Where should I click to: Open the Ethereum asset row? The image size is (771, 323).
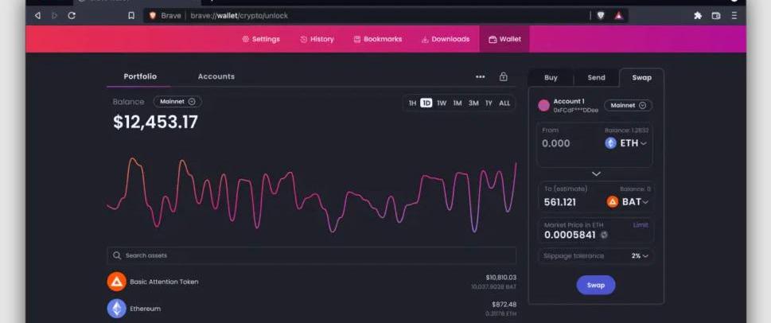pyautogui.click(x=312, y=309)
